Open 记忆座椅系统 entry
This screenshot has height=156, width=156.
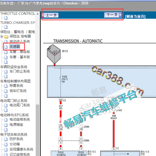pos(20,154)
